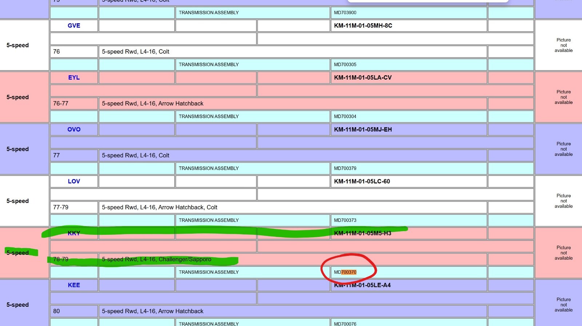The height and width of the screenshot is (326, 582).
Task: Open the KKY link under green highlight
Action: coord(74,233)
